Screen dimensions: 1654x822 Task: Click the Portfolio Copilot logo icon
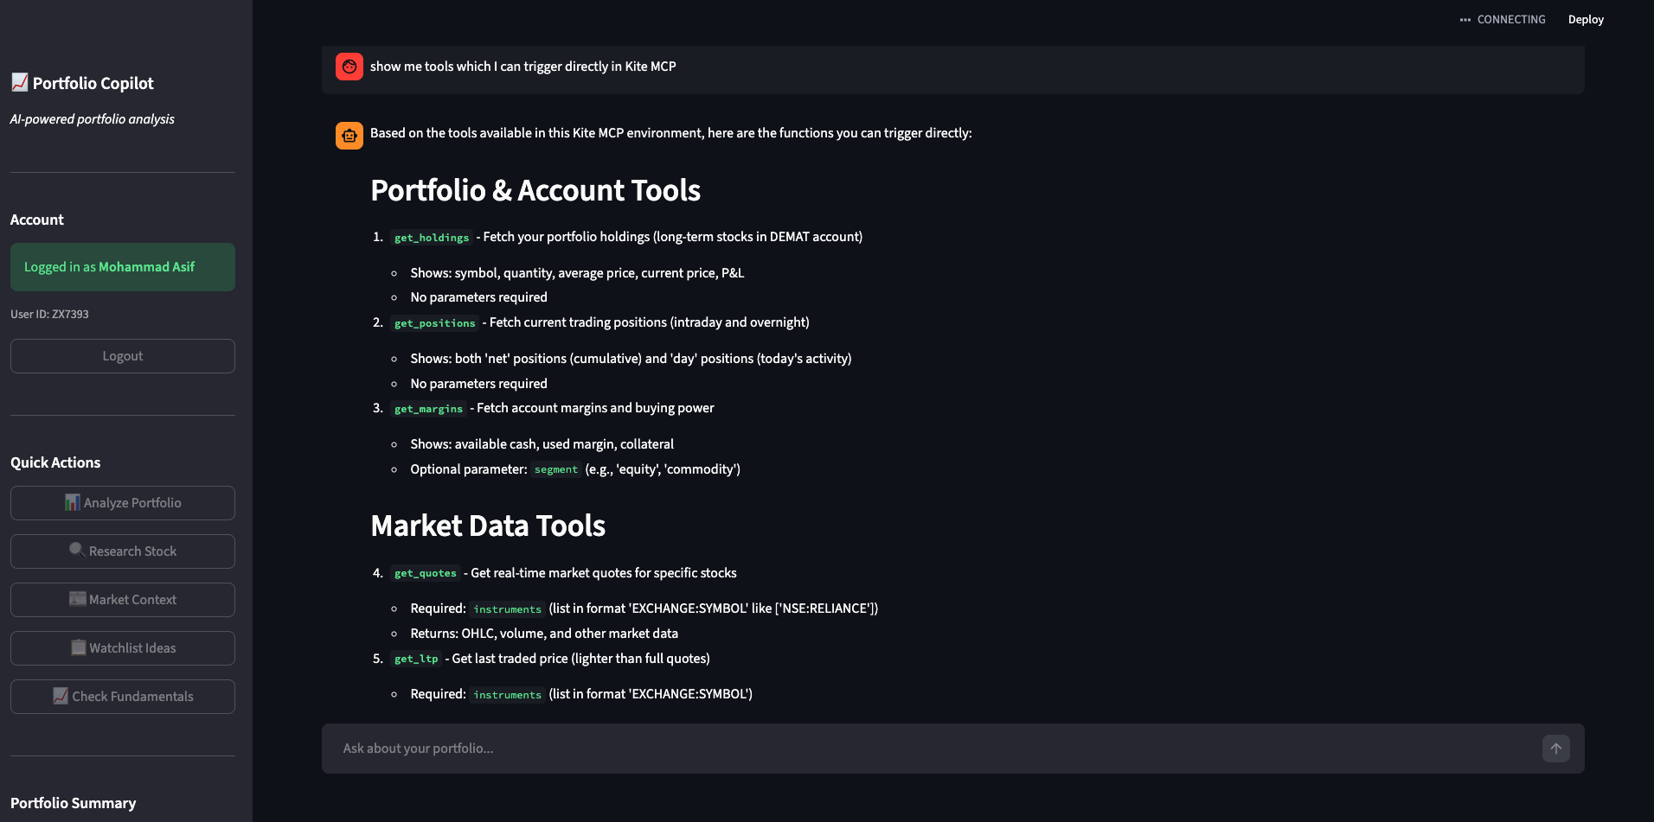[19, 82]
